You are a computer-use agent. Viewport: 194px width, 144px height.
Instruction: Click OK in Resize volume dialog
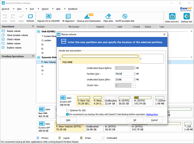point(135,120)
